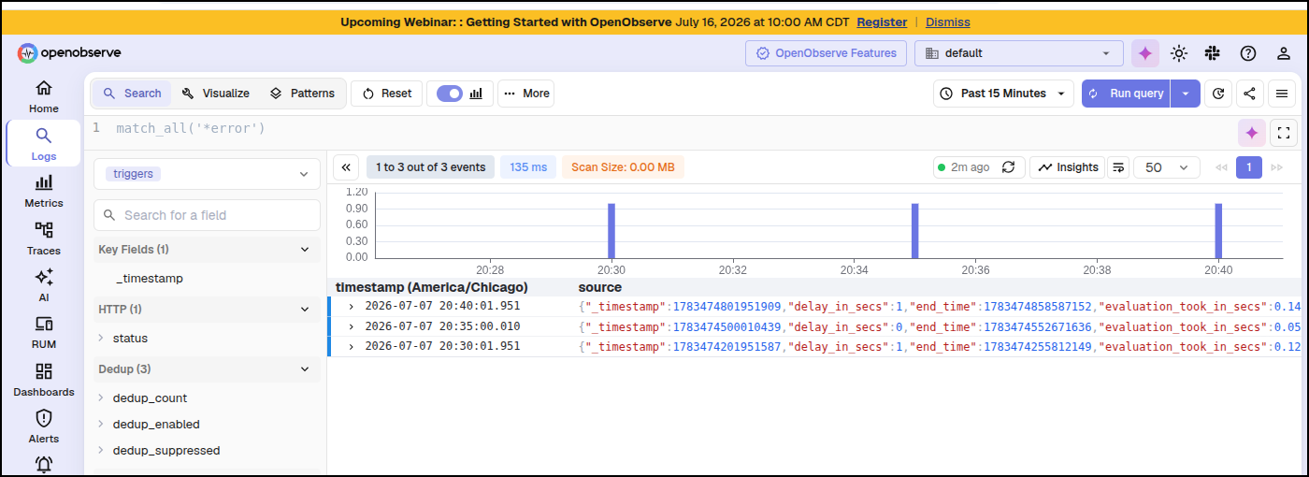Screen dimensions: 1309x477
Task: Open the triggers stream dropdown
Action: click(207, 174)
